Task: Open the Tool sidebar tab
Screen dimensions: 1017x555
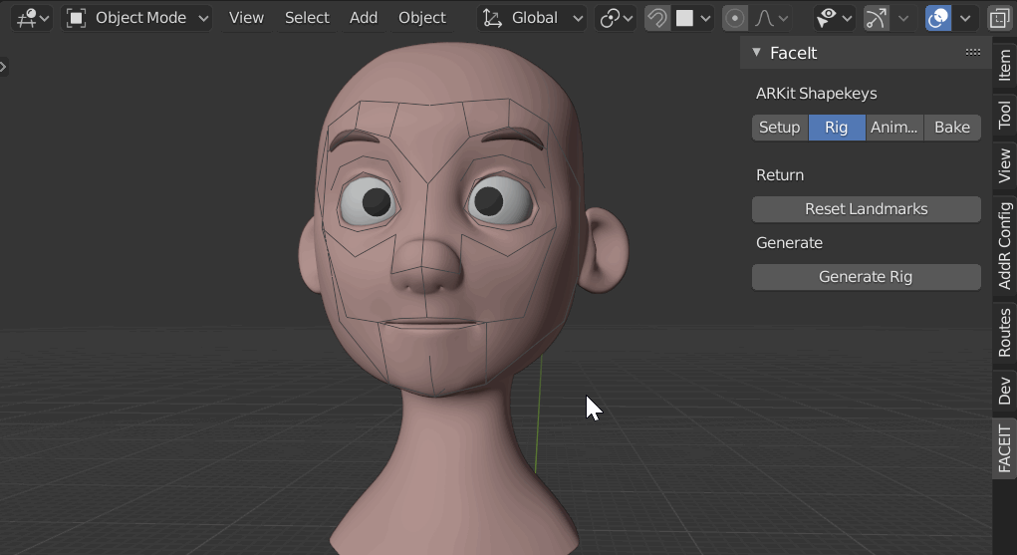Action: click(1005, 115)
